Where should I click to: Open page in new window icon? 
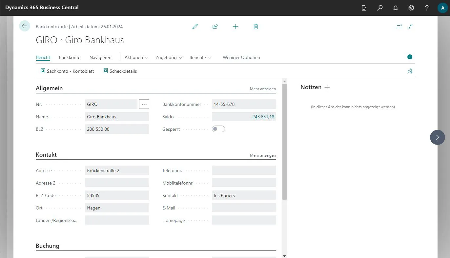[399, 27]
